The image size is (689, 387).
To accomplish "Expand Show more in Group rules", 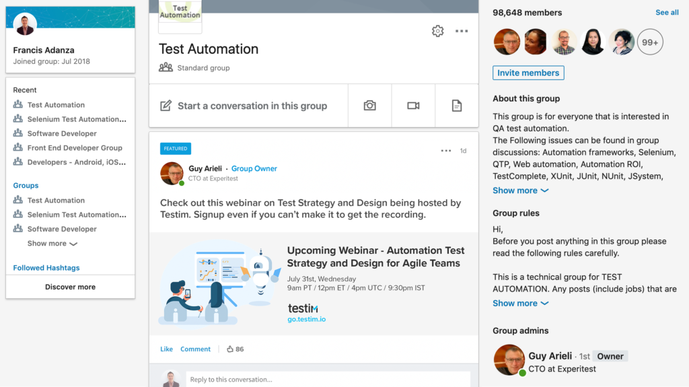I will click(521, 303).
